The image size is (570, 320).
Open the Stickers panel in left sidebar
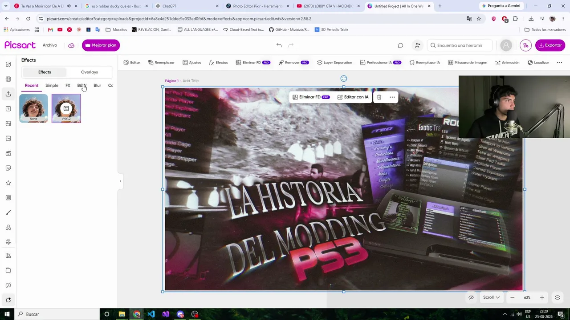click(8, 168)
